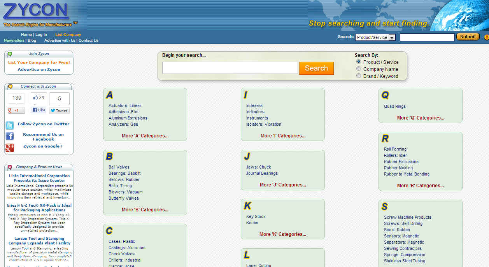Open Screw Machine Products category

tap(408, 217)
